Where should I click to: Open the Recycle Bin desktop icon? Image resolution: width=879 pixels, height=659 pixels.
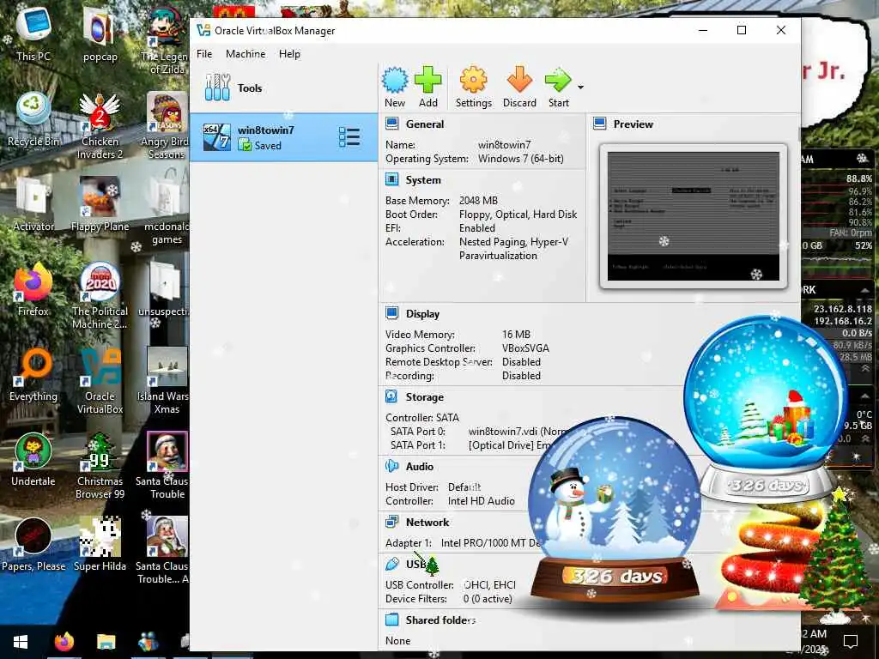[x=33, y=120]
